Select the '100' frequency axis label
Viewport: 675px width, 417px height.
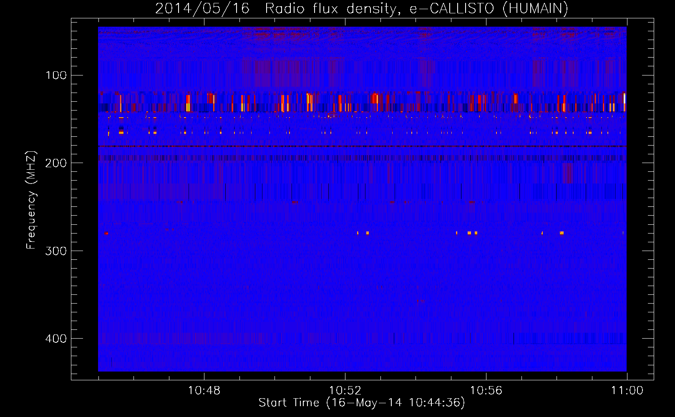coord(56,75)
